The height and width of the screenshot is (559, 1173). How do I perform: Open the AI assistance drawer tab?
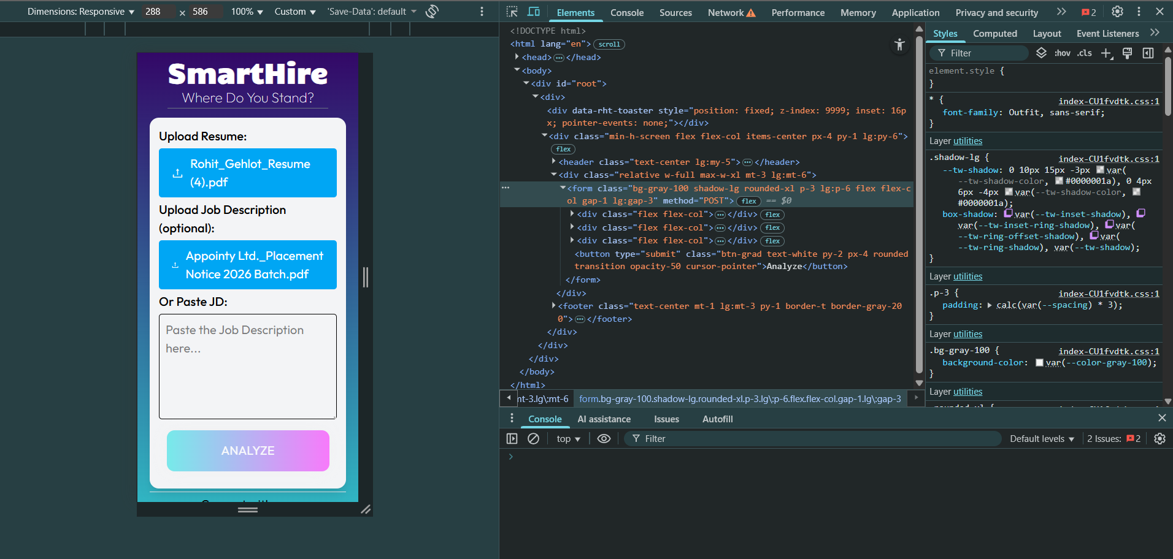(604, 419)
